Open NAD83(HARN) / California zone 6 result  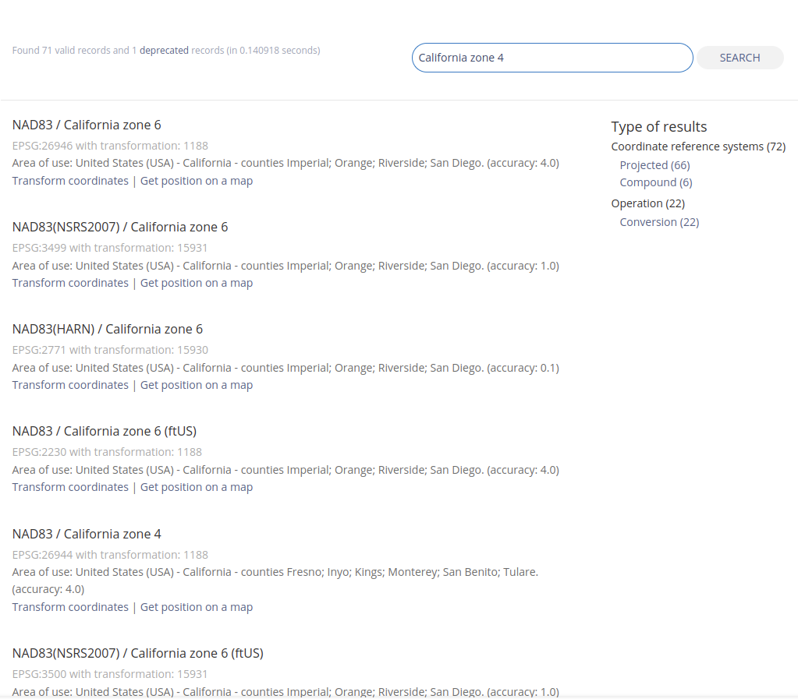tap(108, 329)
